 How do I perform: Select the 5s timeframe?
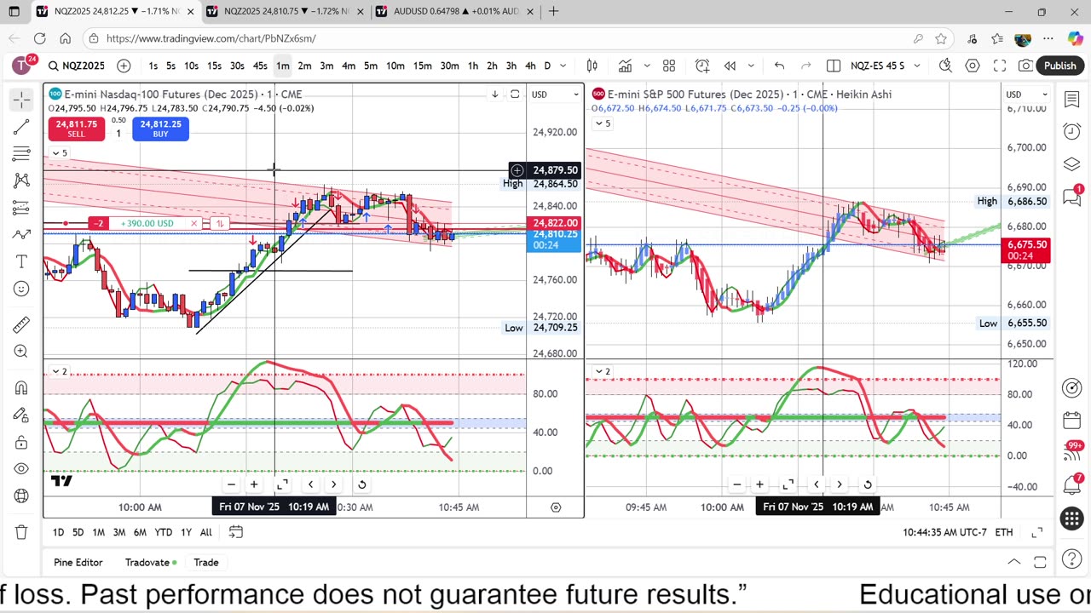(x=170, y=66)
